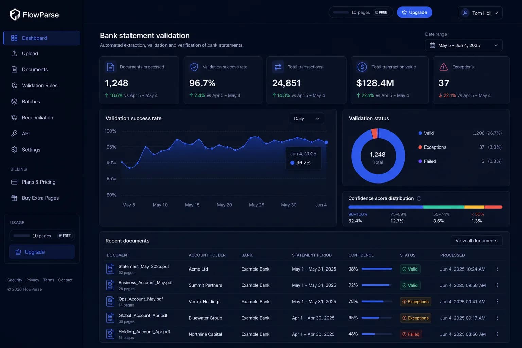Click the blue 90–100% confidence bar segment

(x=386, y=207)
